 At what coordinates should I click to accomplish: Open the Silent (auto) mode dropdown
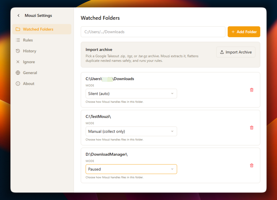pos(131,93)
